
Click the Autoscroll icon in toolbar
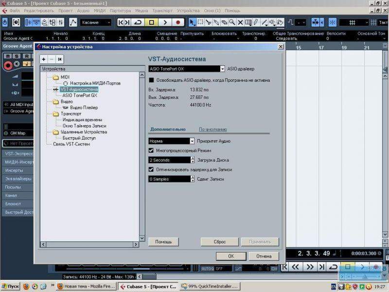(315, 22)
